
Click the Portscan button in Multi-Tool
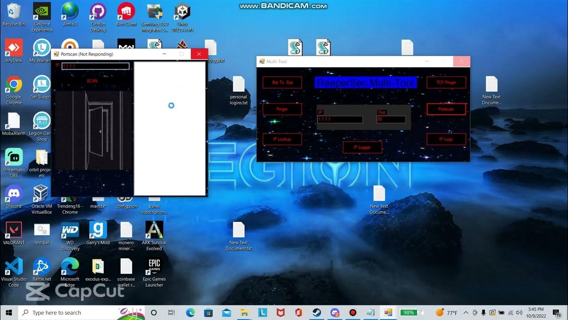click(x=446, y=109)
